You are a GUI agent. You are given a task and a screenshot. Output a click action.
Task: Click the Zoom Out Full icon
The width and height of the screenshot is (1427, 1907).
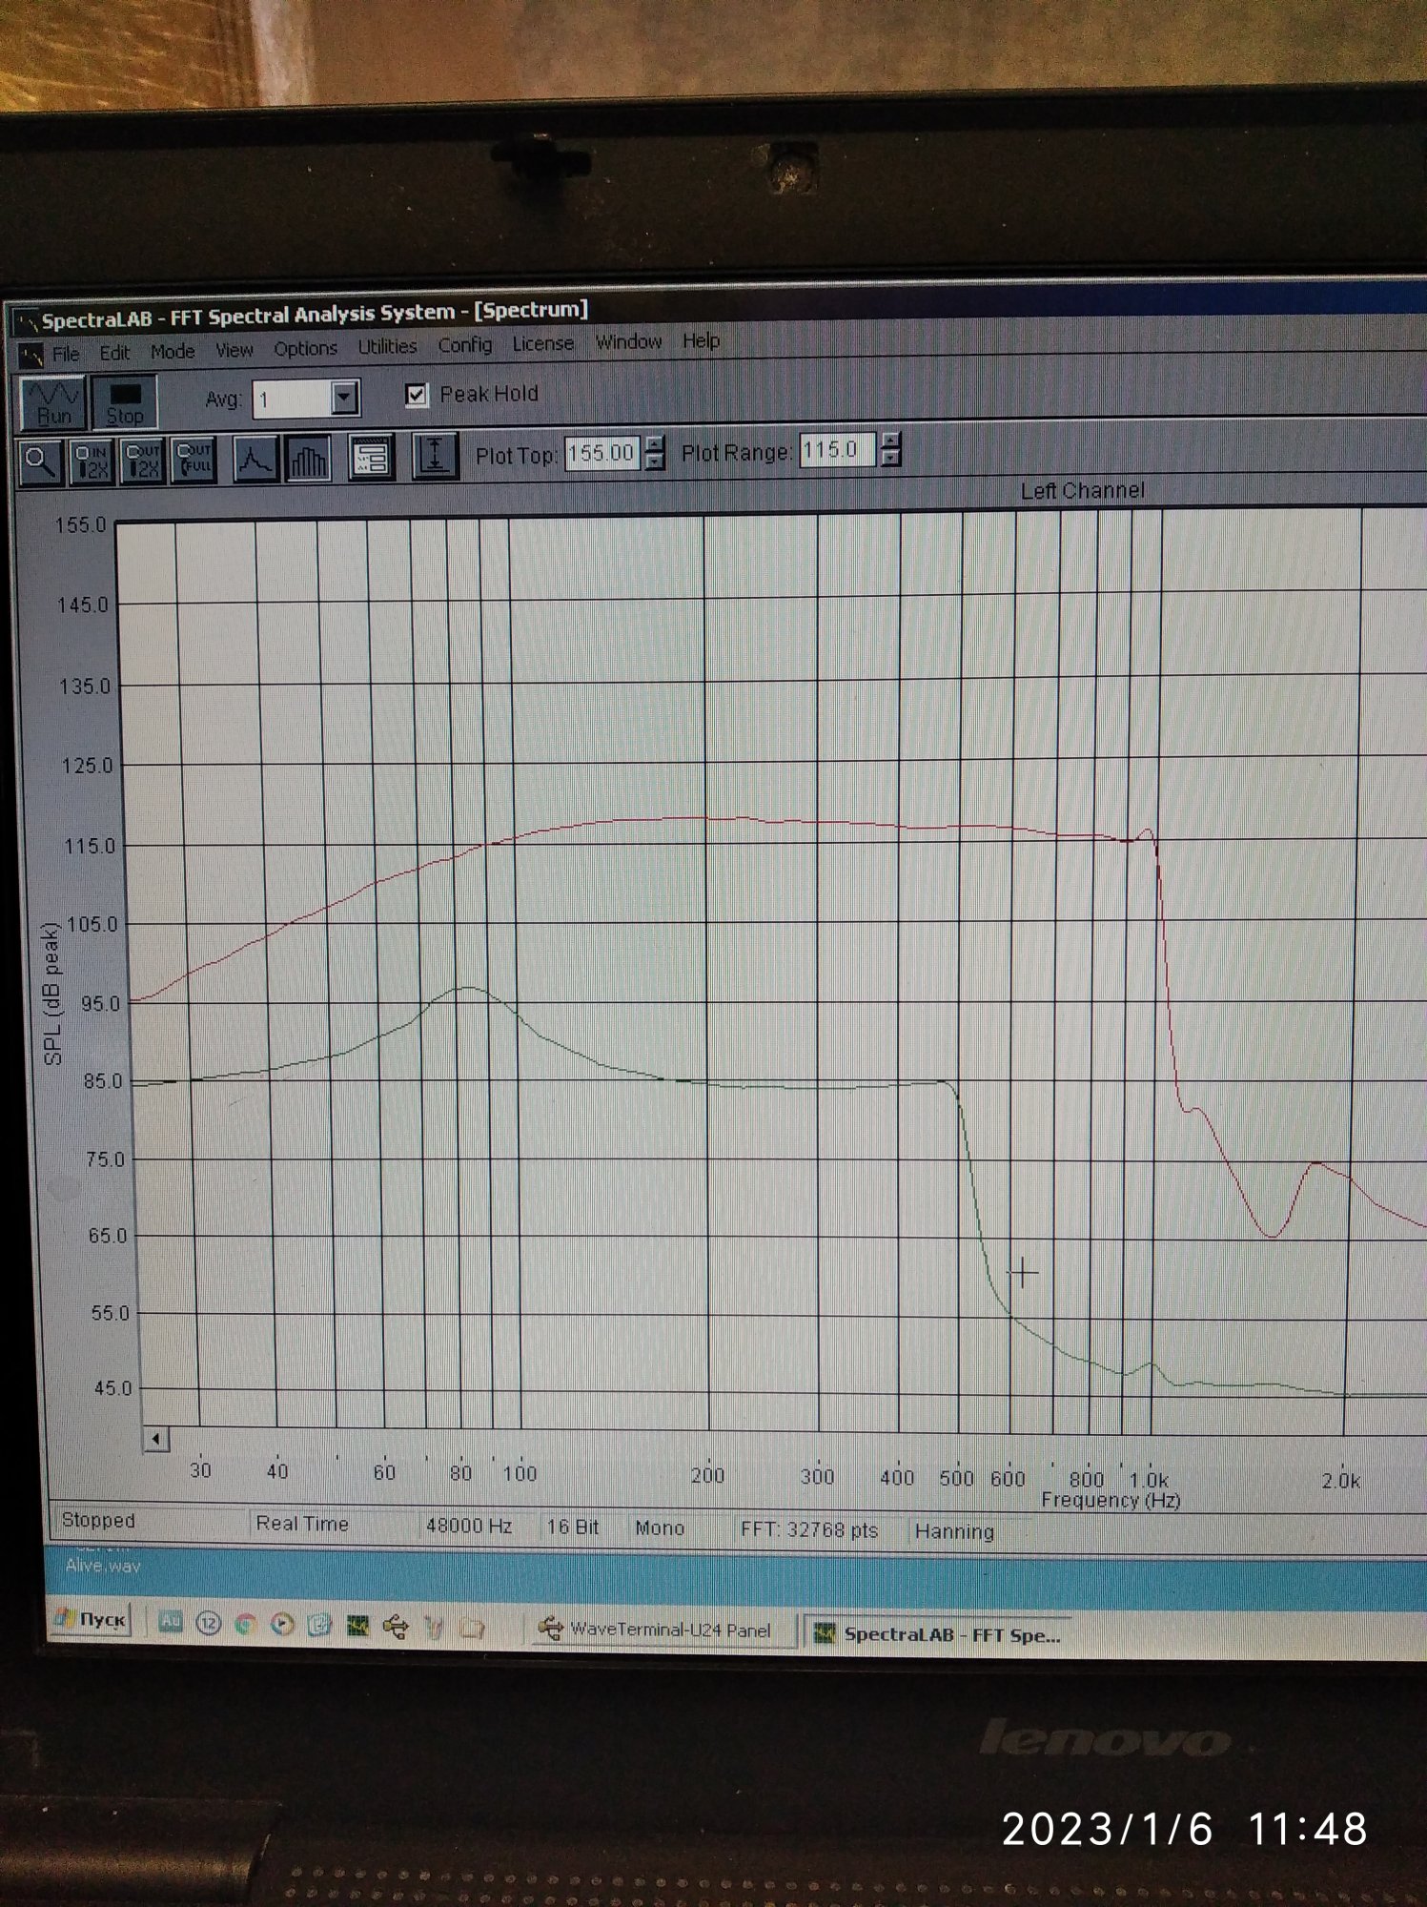194,460
